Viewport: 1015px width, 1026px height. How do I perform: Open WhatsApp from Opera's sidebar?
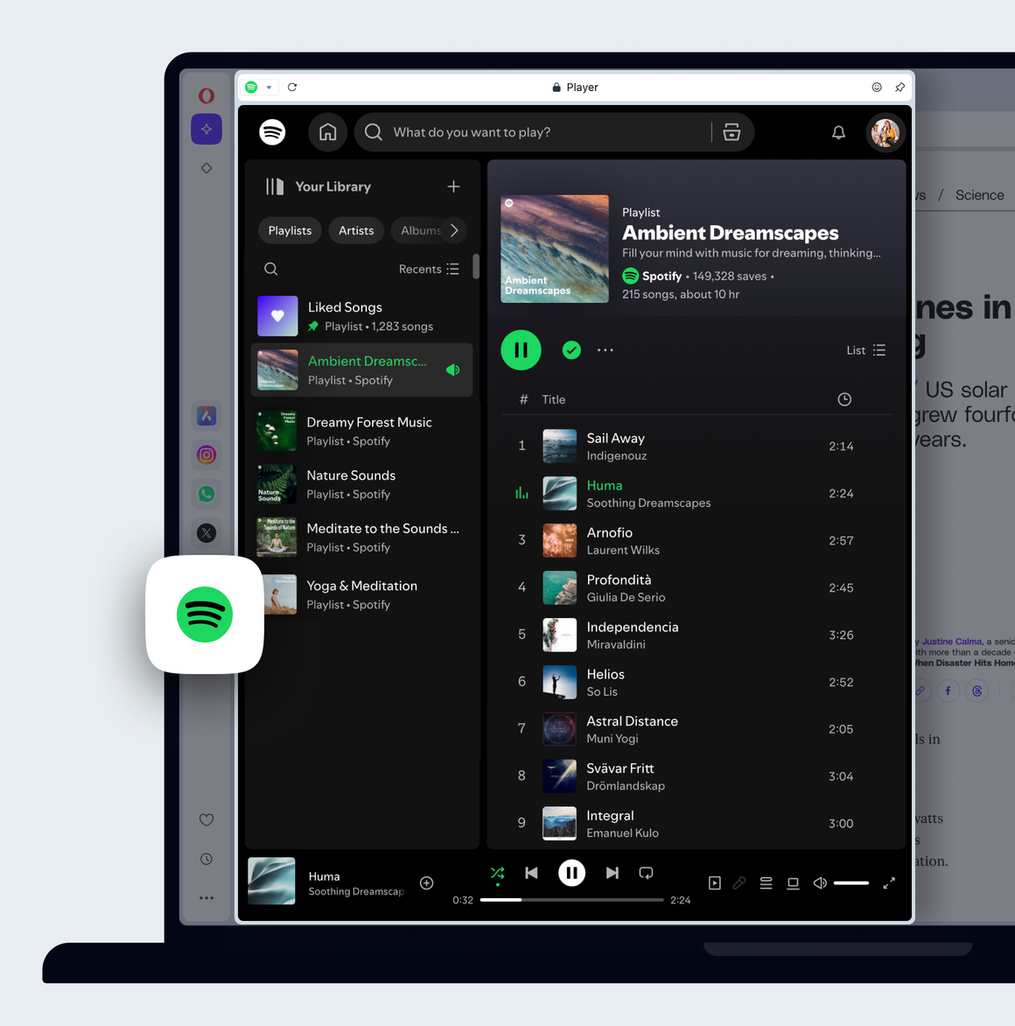pyautogui.click(x=206, y=494)
